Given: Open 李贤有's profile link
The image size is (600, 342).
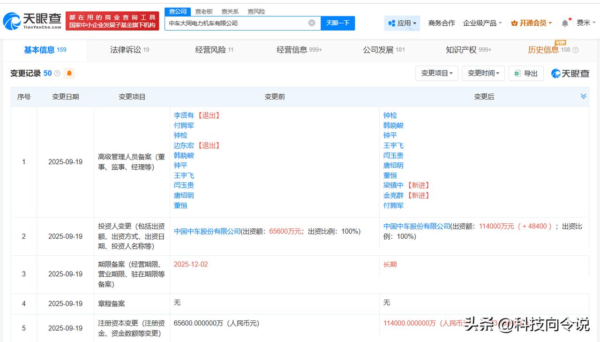Looking at the screenshot, I should click(184, 115).
